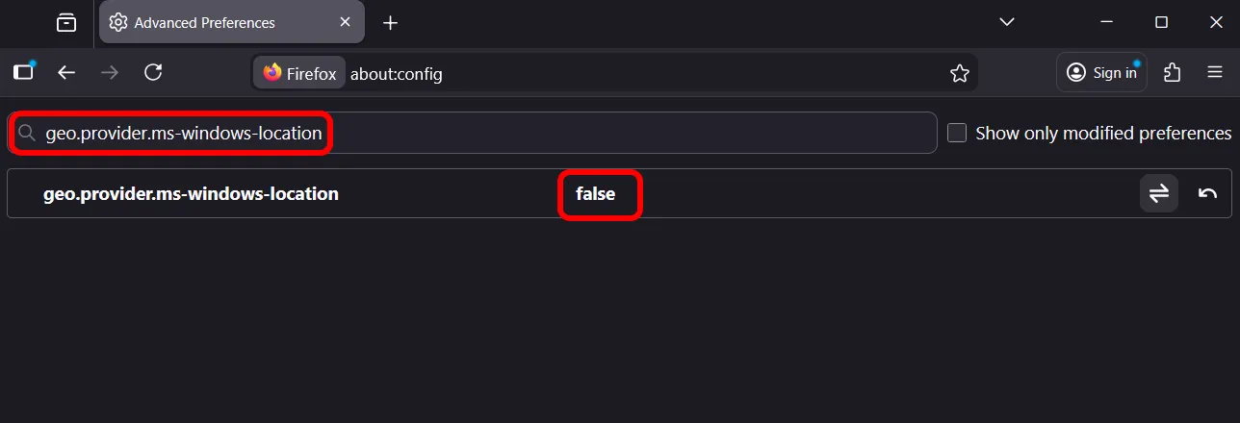Go back with the back arrow
This screenshot has height=423, width=1240.
pos(66,72)
